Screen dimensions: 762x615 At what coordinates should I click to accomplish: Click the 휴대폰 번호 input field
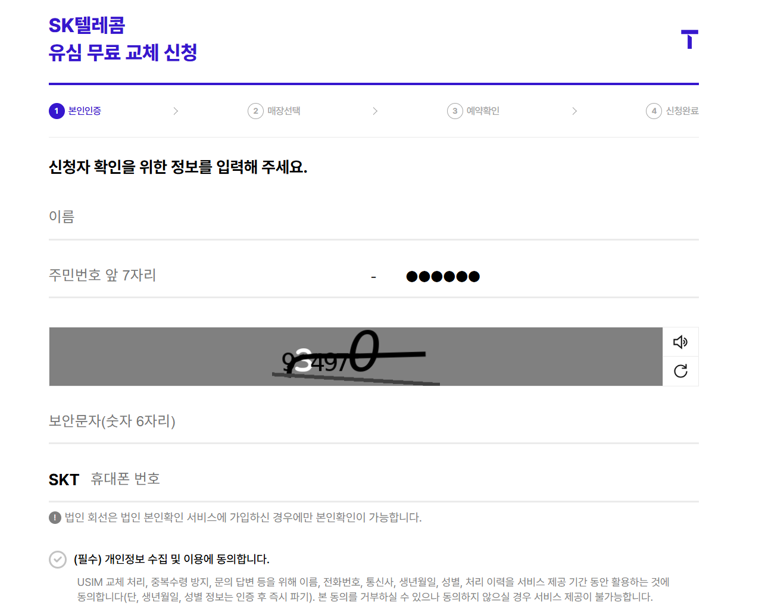395,479
